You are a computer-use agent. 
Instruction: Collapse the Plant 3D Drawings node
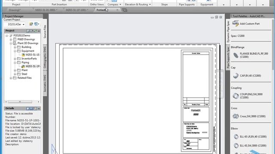click(11, 43)
